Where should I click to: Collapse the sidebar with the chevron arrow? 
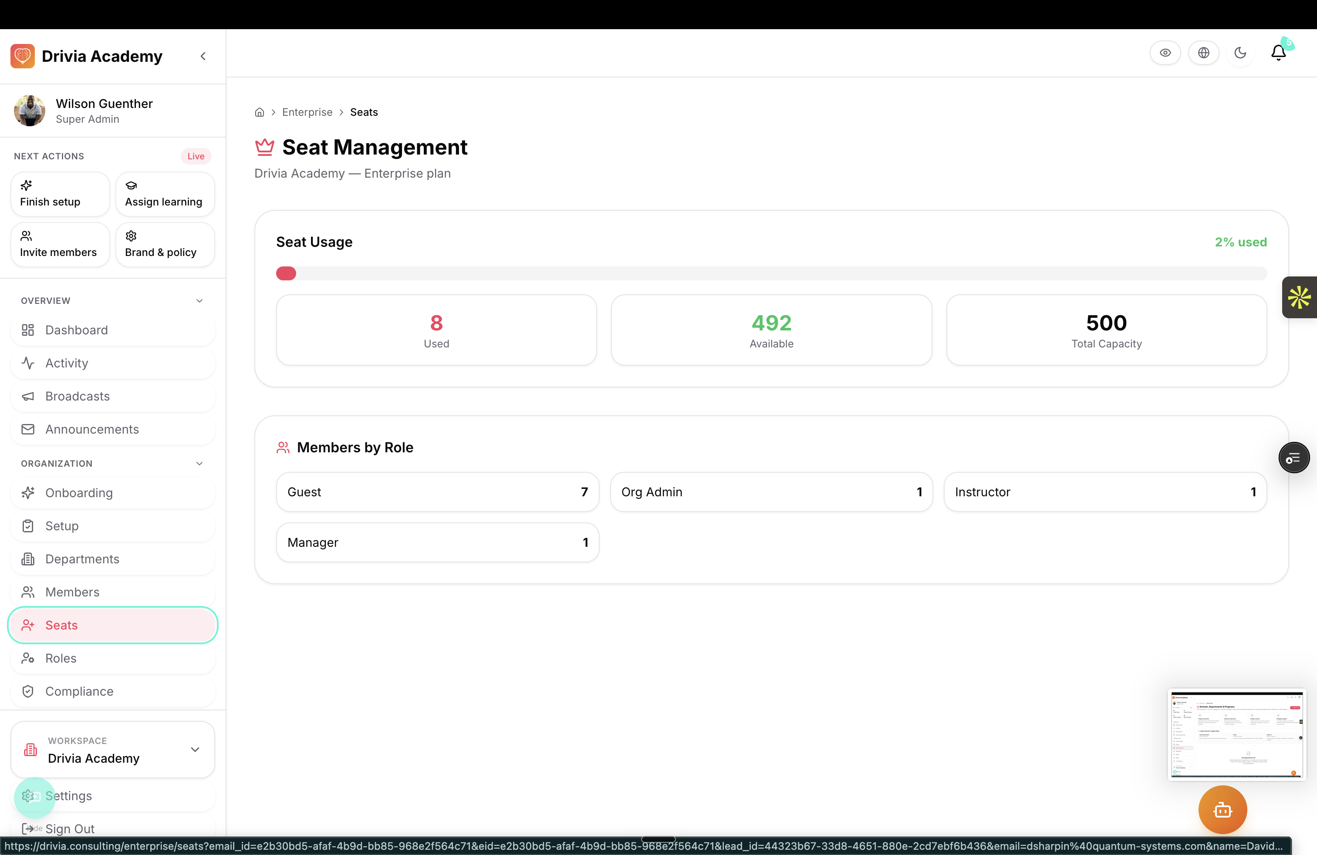point(203,56)
